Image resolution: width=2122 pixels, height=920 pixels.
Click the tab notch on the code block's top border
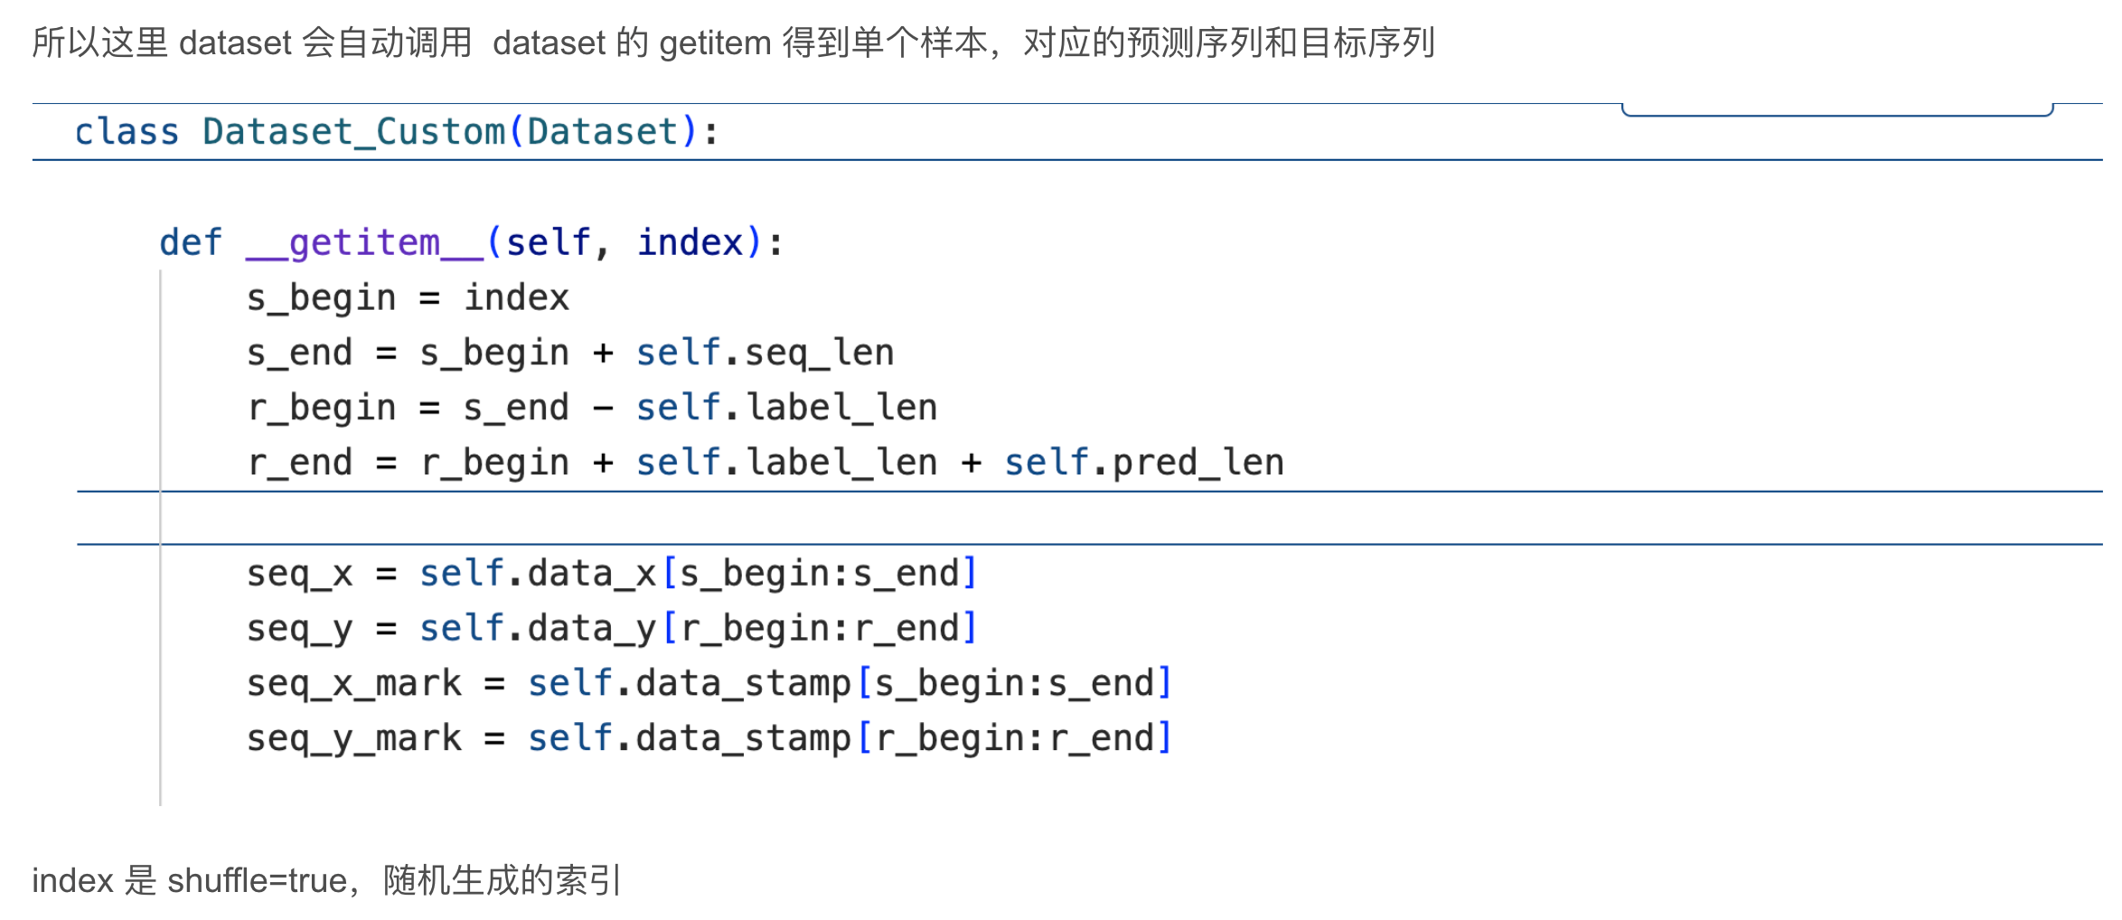[1837, 109]
